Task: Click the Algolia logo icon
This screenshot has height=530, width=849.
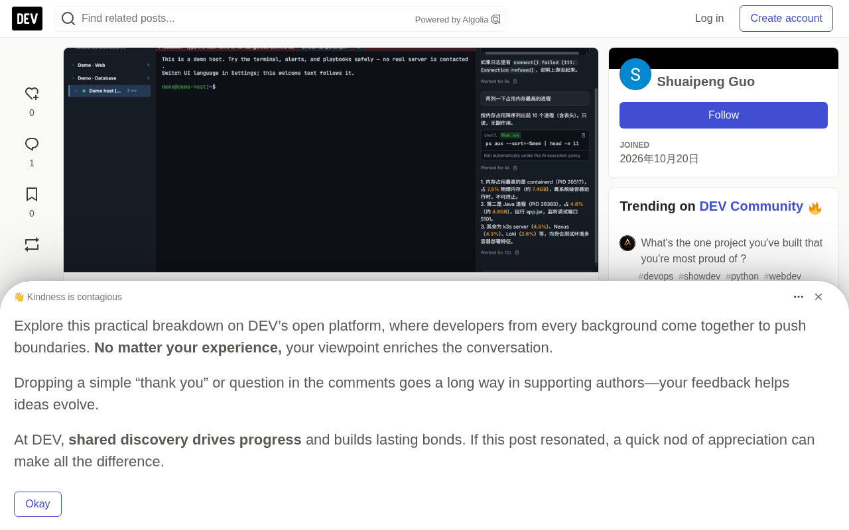Action: (x=495, y=19)
